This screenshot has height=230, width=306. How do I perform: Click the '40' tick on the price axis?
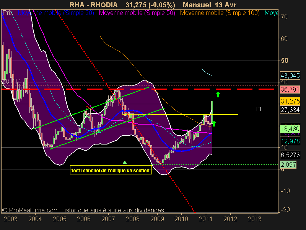(284, 82)
